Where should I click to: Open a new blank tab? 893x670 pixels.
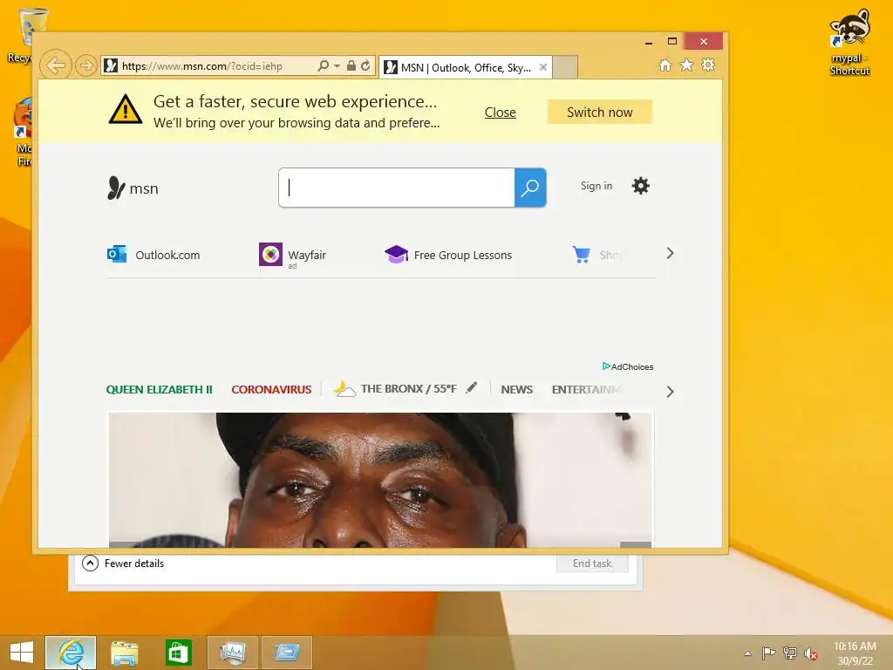(x=565, y=67)
